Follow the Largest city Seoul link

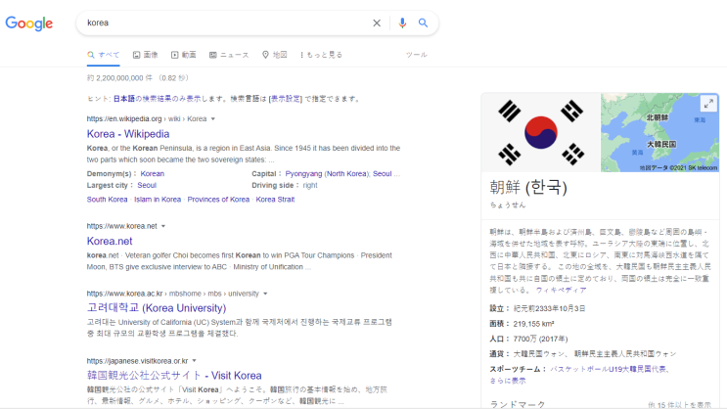[147, 186]
